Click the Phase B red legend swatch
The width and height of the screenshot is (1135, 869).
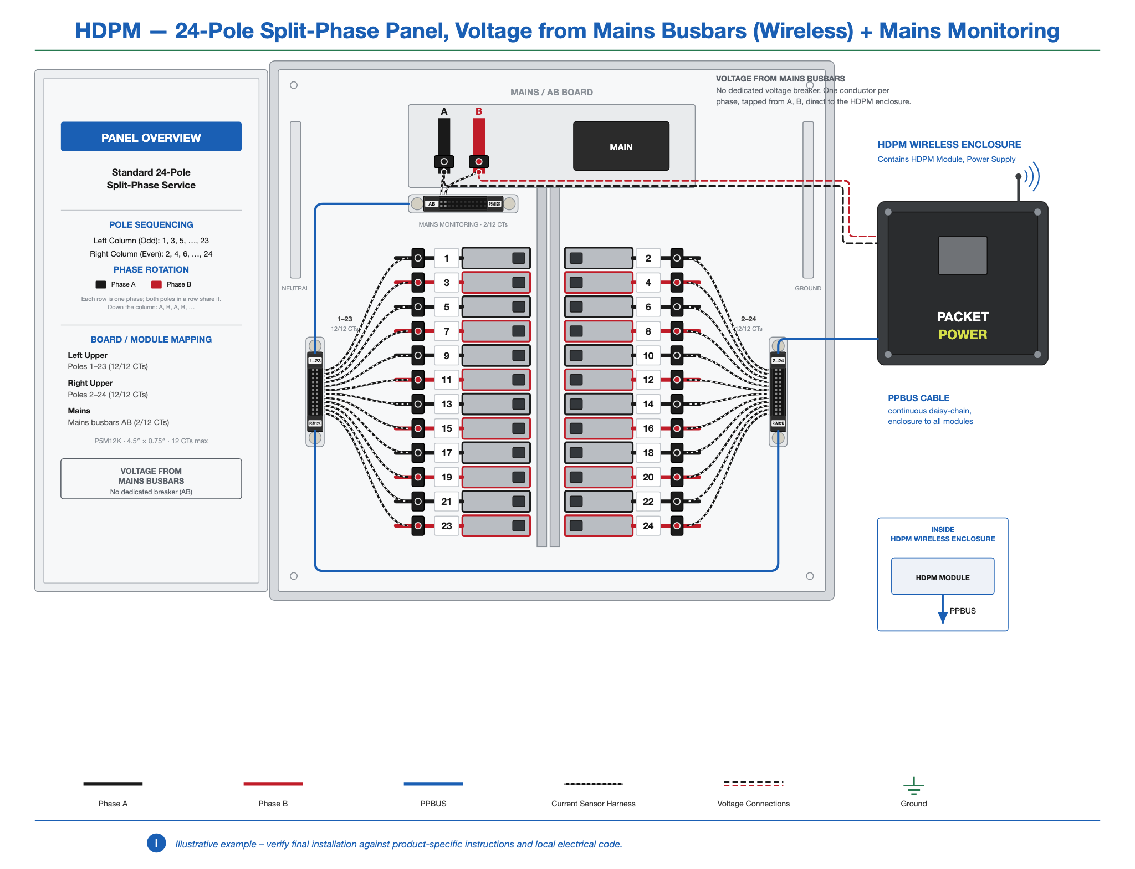coord(273,784)
